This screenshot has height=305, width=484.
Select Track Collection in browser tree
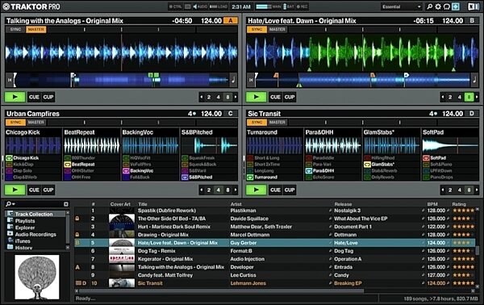[x=34, y=214]
